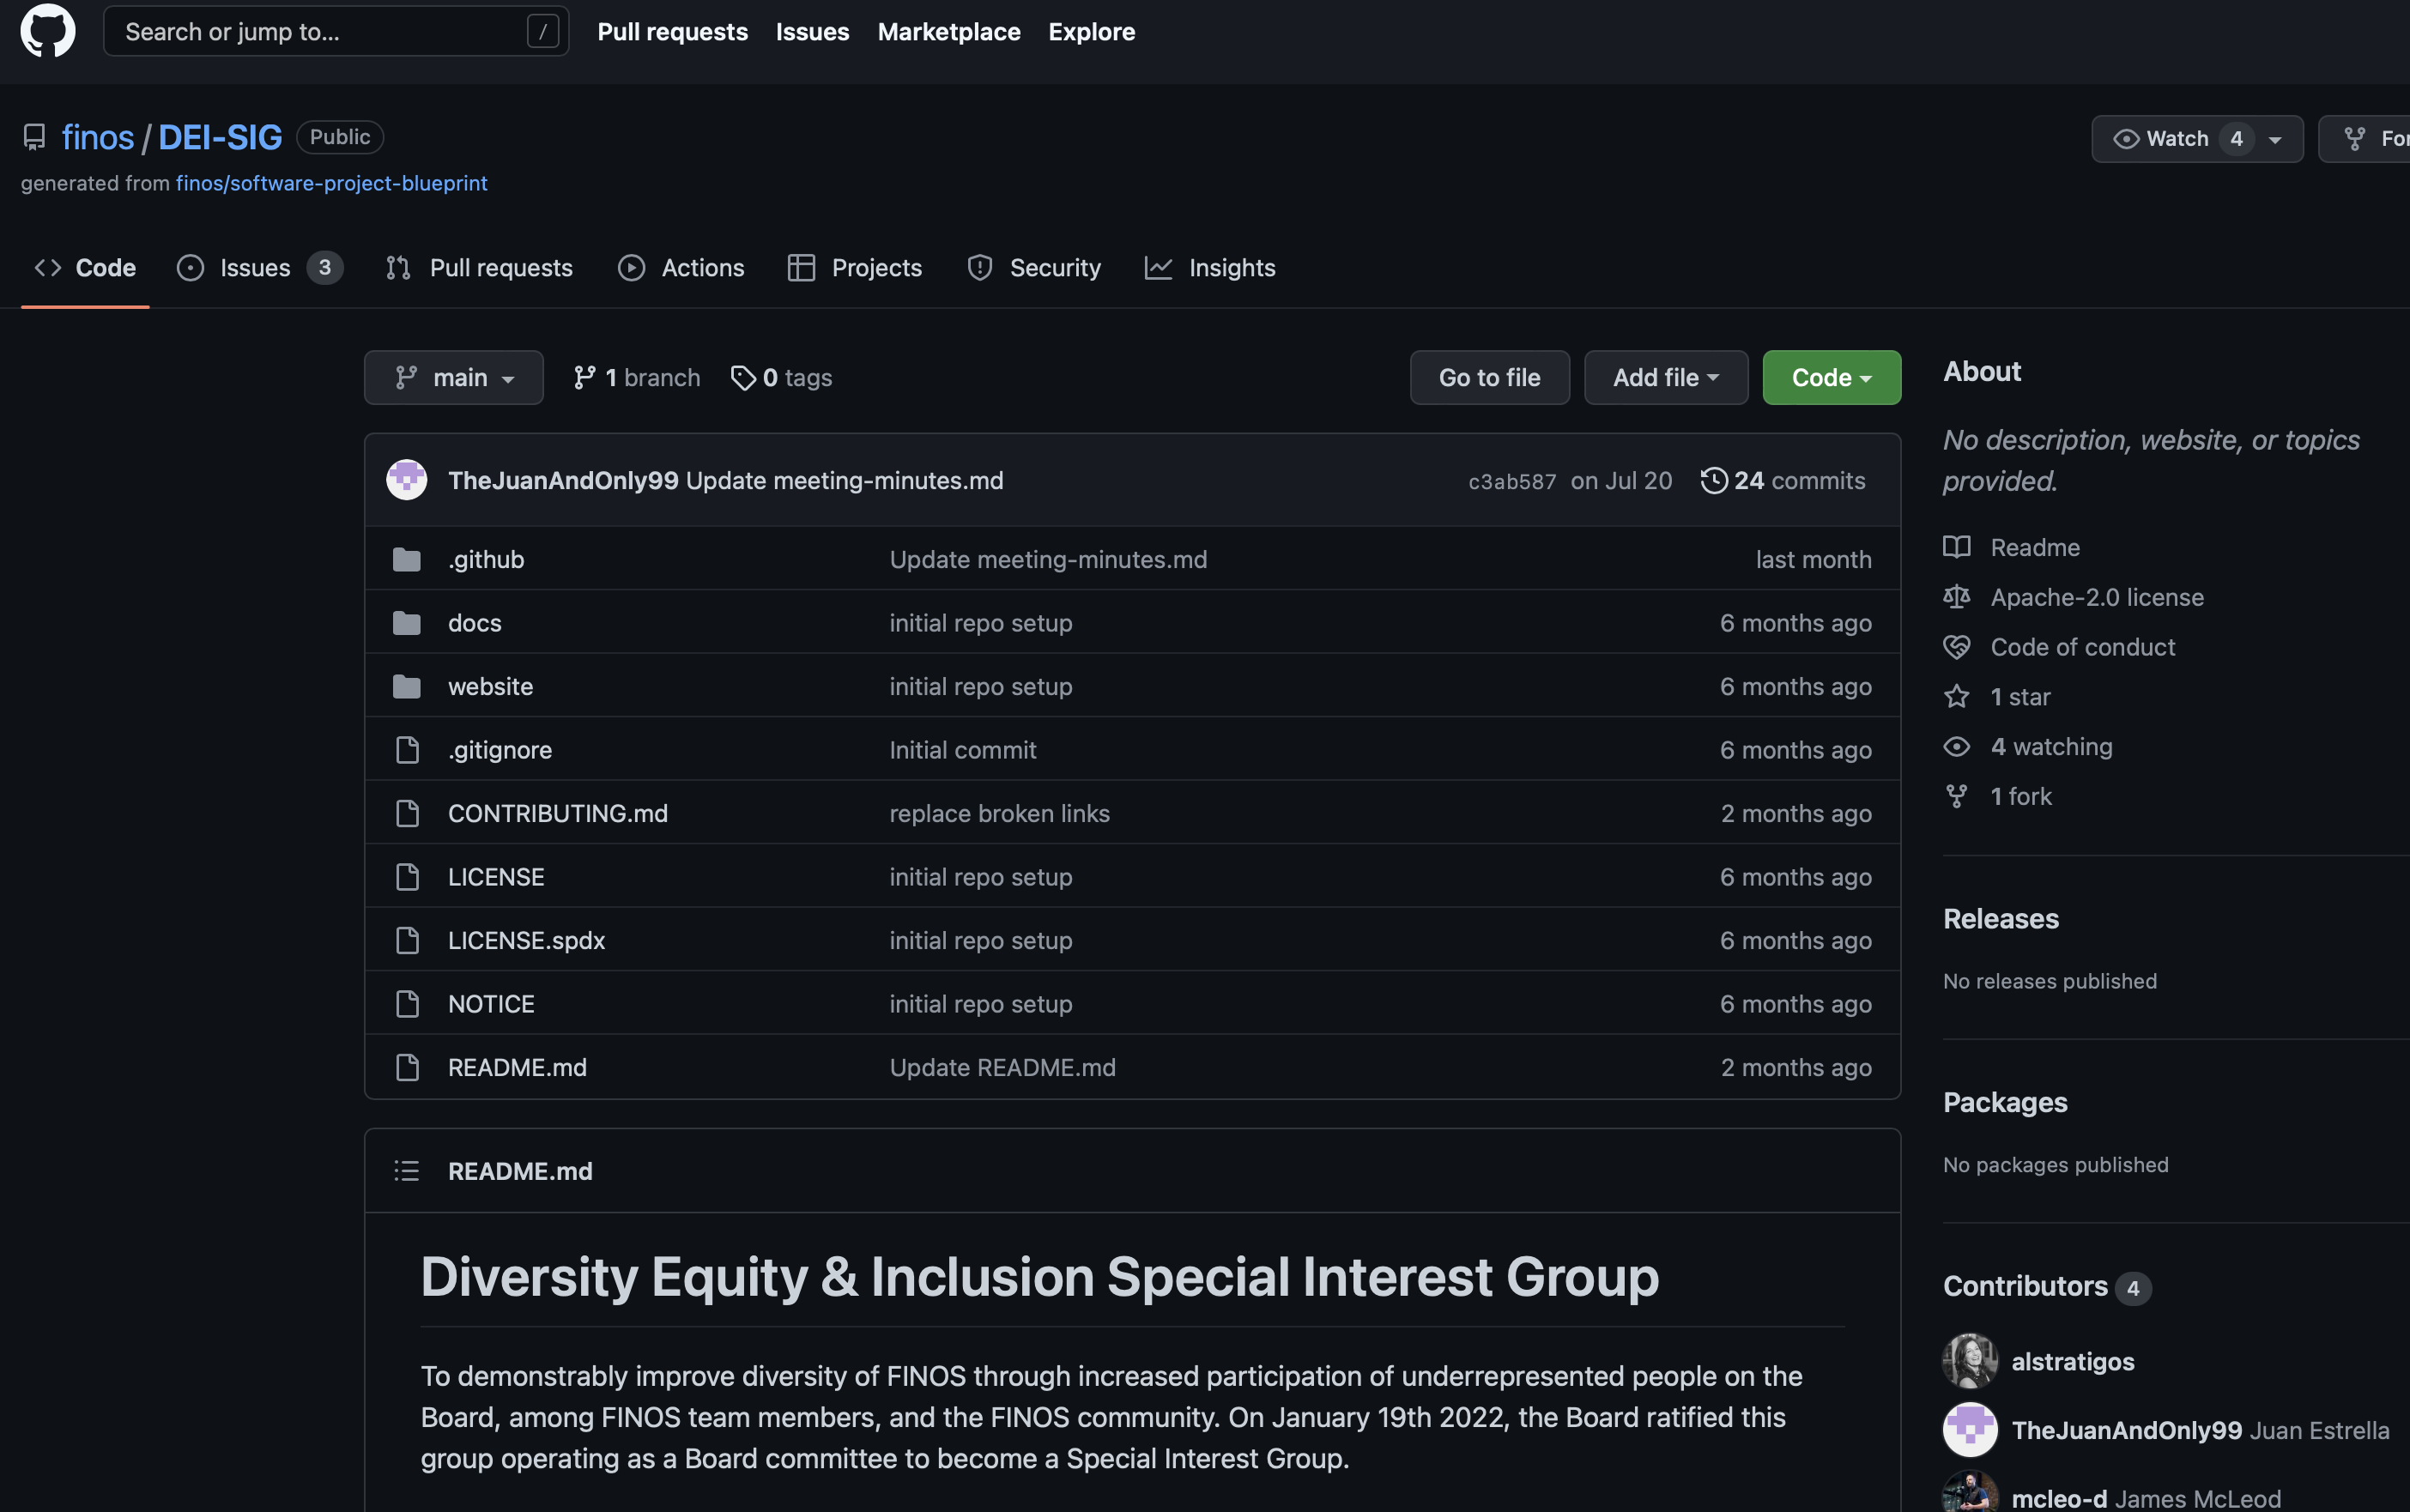This screenshot has width=2410, height=1512.
Task: Click the Go to file button
Action: point(1489,378)
